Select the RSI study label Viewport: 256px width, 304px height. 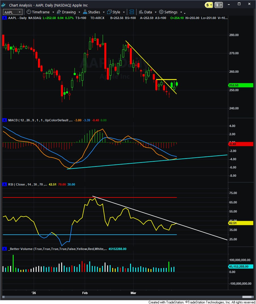coord(27,184)
